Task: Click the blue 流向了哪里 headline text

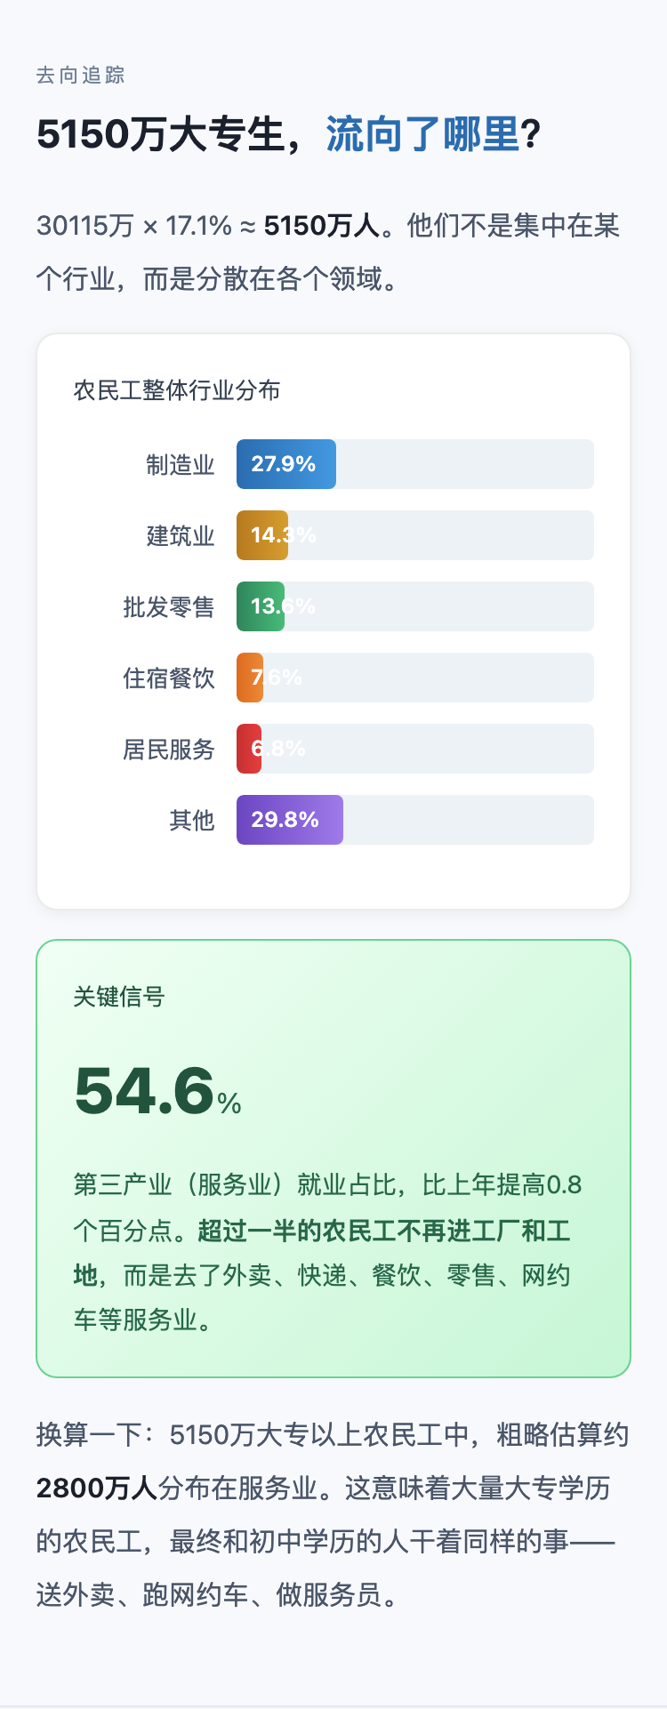Action: [422, 135]
